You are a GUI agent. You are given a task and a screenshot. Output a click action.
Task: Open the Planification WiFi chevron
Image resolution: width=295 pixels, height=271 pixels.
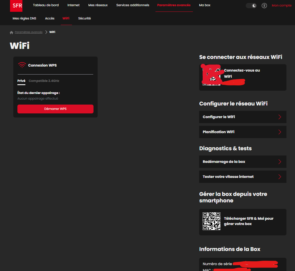280,132
